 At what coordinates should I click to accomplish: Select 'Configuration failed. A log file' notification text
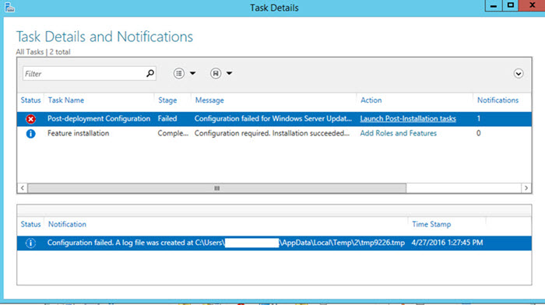pyautogui.click(x=226, y=243)
